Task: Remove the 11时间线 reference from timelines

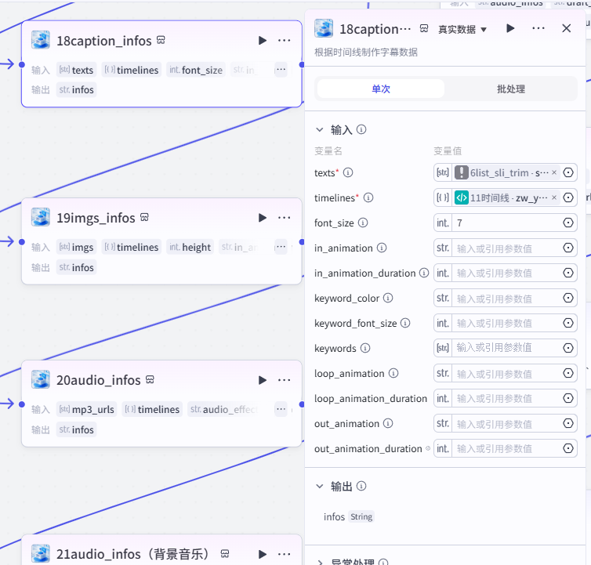Action: (553, 197)
